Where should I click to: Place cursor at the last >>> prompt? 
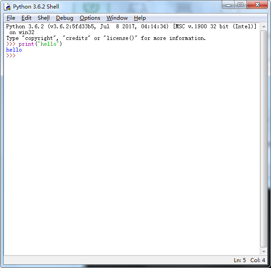click(11, 56)
